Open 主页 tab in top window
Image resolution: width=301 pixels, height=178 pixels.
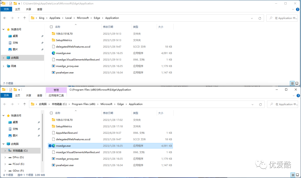[x=18, y=9]
